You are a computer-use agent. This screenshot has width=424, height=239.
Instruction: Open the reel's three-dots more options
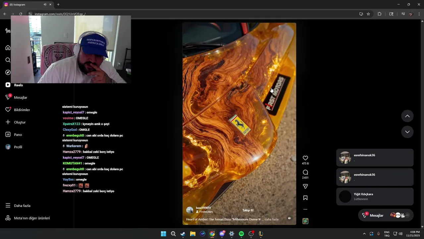[305, 209]
